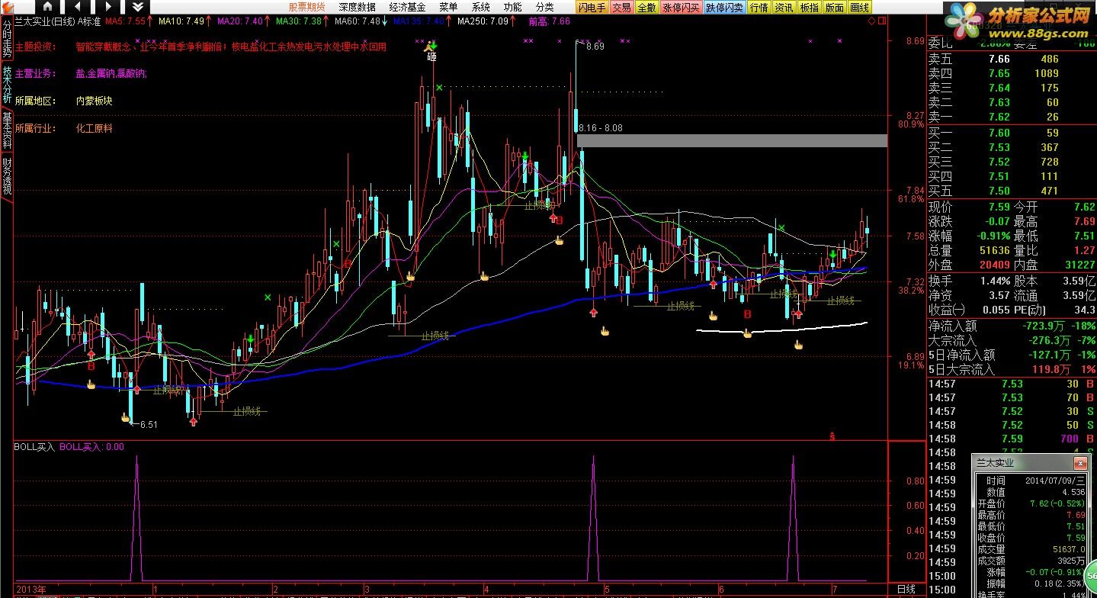Click the 买一 7.60 order book row
Image resolution: width=1097 pixels, height=598 pixels.
click(x=1010, y=133)
